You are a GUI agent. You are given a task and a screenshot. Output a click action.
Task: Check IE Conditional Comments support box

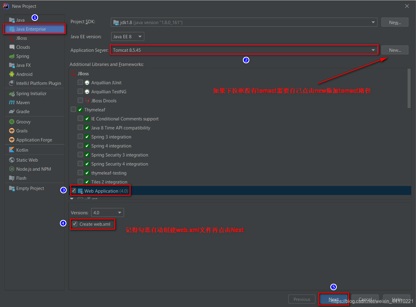(x=80, y=118)
